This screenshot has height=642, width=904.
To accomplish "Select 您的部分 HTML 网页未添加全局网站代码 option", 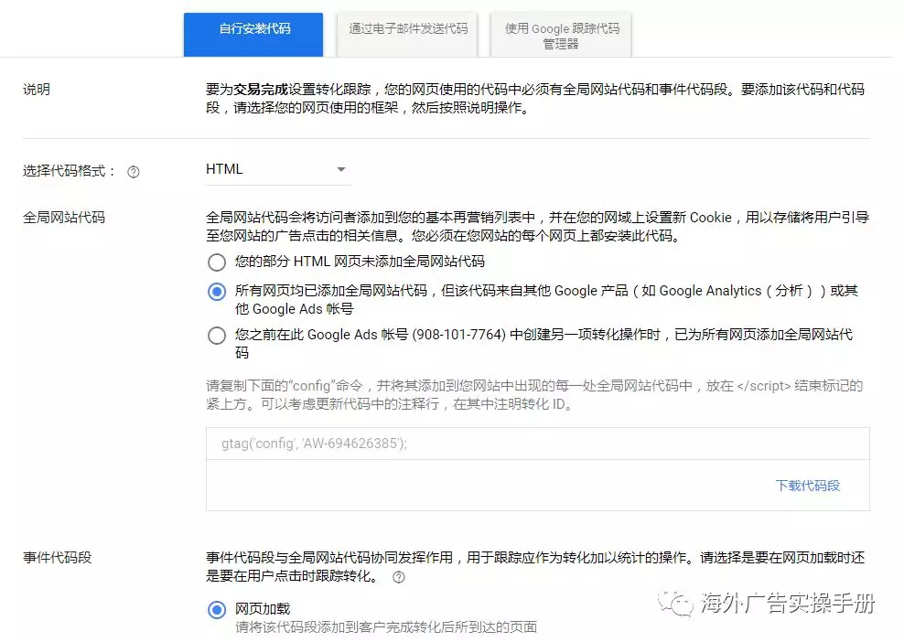I will pyautogui.click(x=217, y=262).
